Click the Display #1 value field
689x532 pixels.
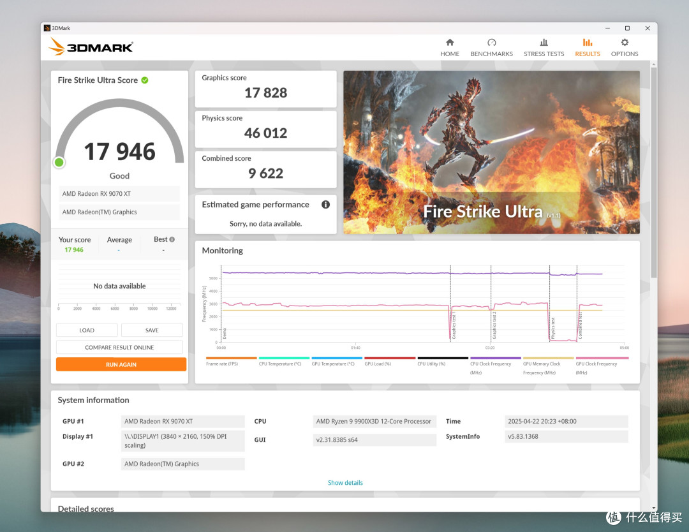click(183, 441)
